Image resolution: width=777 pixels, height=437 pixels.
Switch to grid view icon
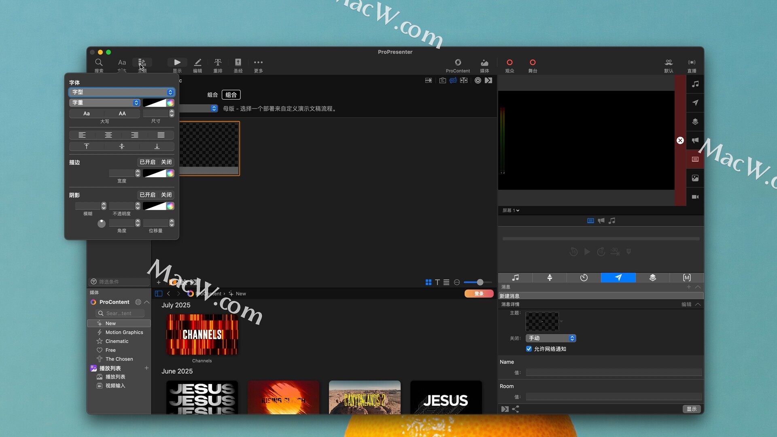tap(429, 282)
